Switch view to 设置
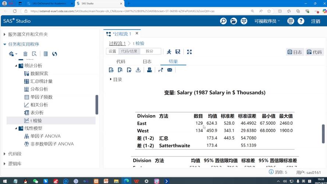Image resolution: width=327 pixels, height=184 pixels. pyautogui.click(x=113, y=51)
